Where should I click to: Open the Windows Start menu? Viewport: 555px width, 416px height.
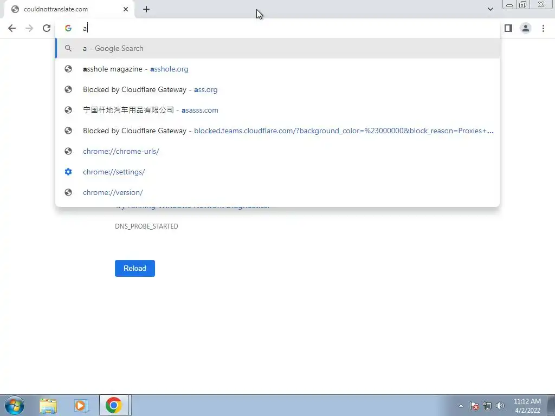pyautogui.click(x=14, y=405)
